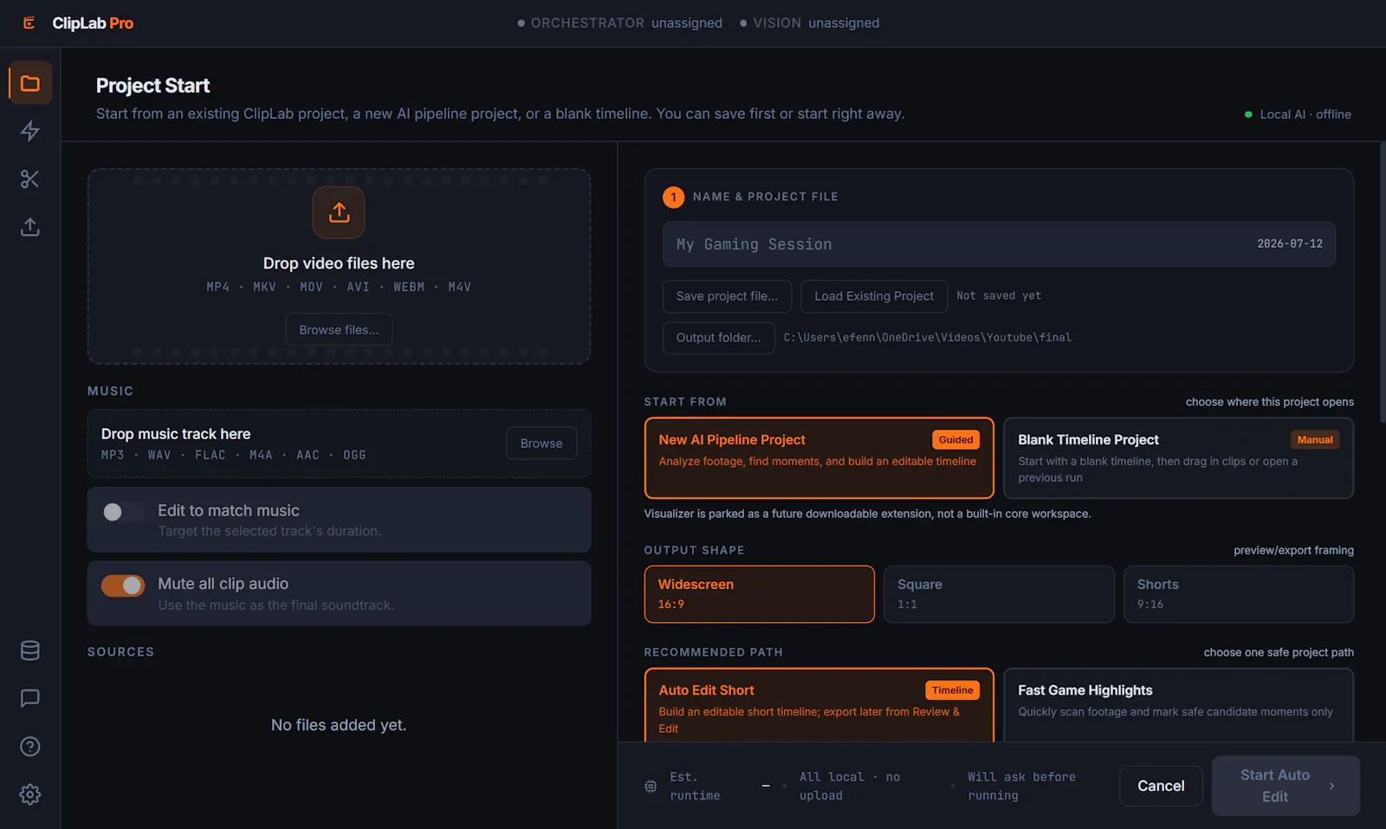Click the upload icon in drop zone

339,212
